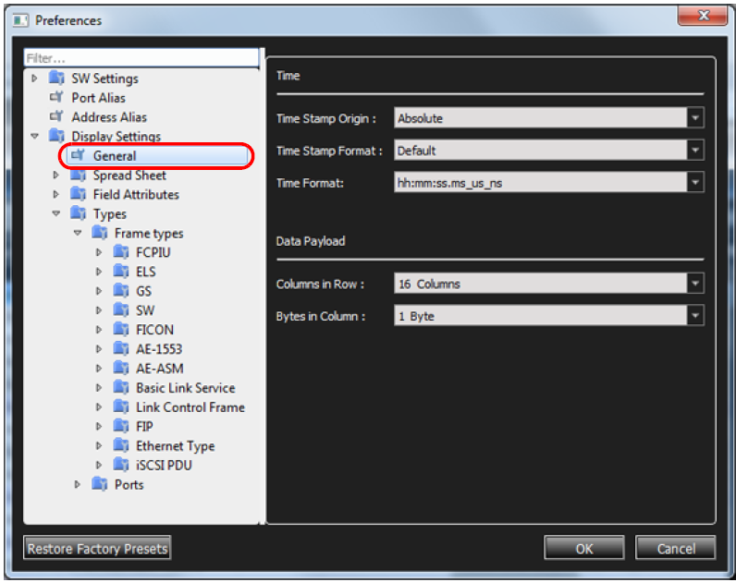Expand the SW frame type node arrow
The height and width of the screenshot is (582, 736).
[x=99, y=310]
